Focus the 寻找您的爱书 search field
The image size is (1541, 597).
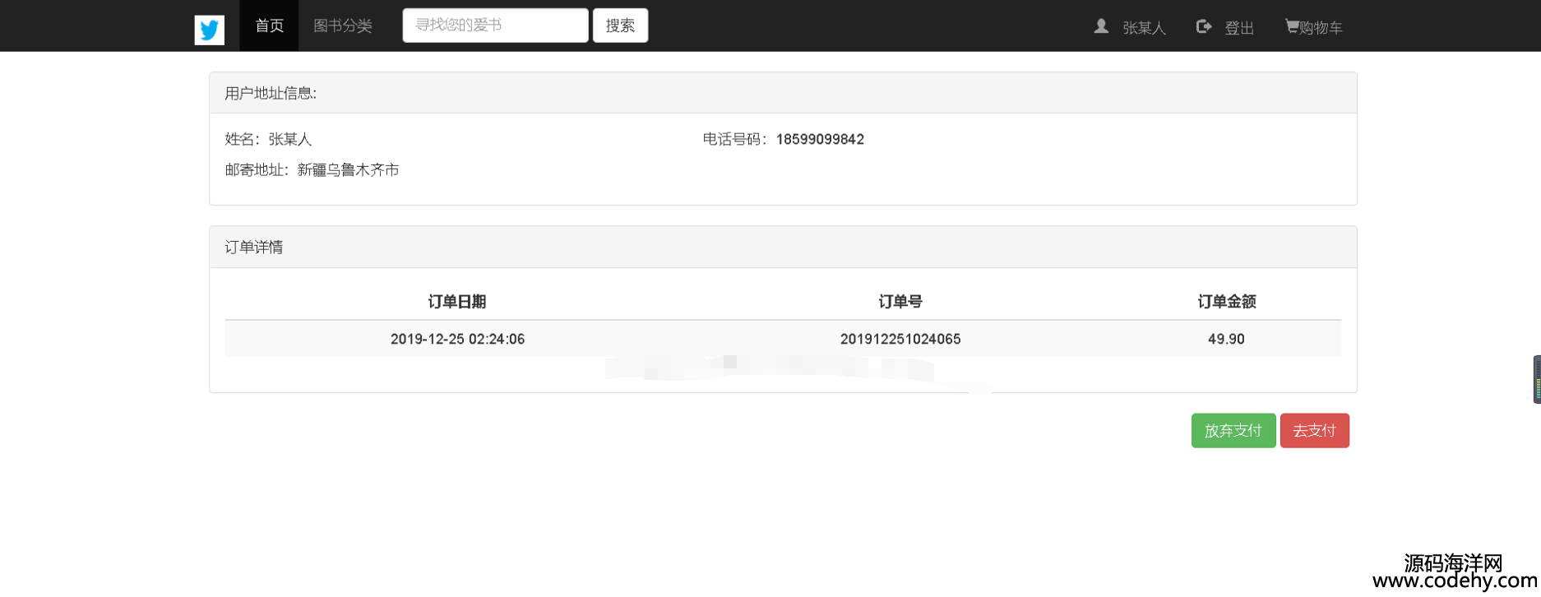(495, 25)
